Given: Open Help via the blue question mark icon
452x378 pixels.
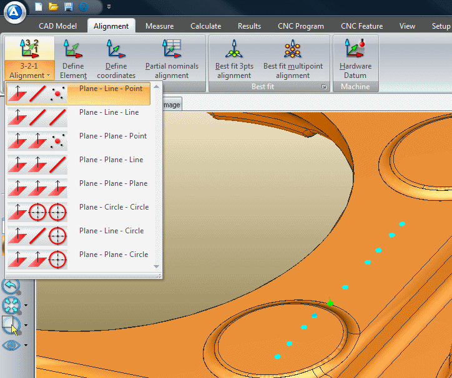Looking at the screenshot, I should point(84,7).
